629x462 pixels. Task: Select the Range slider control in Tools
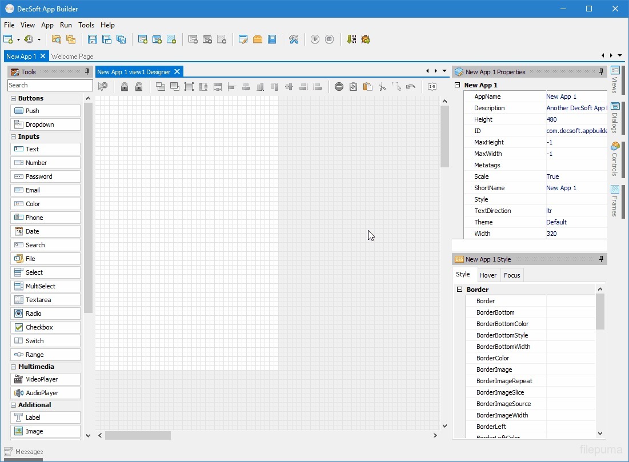45,355
